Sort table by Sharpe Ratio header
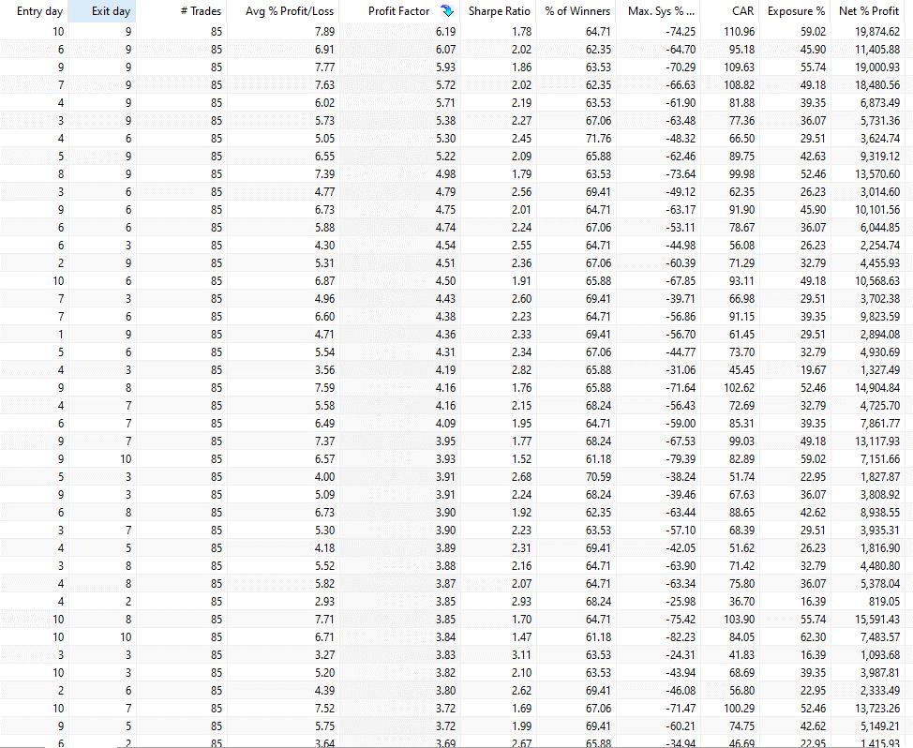913x748 pixels. point(499,11)
